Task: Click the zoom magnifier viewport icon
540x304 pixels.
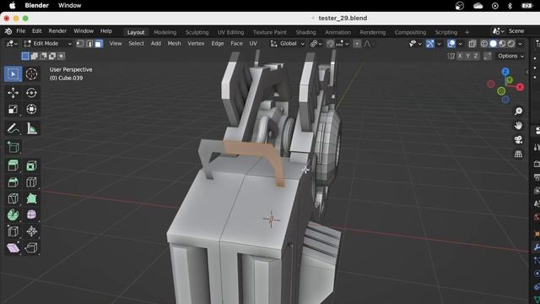Action: pyautogui.click(x=518, y=111)
